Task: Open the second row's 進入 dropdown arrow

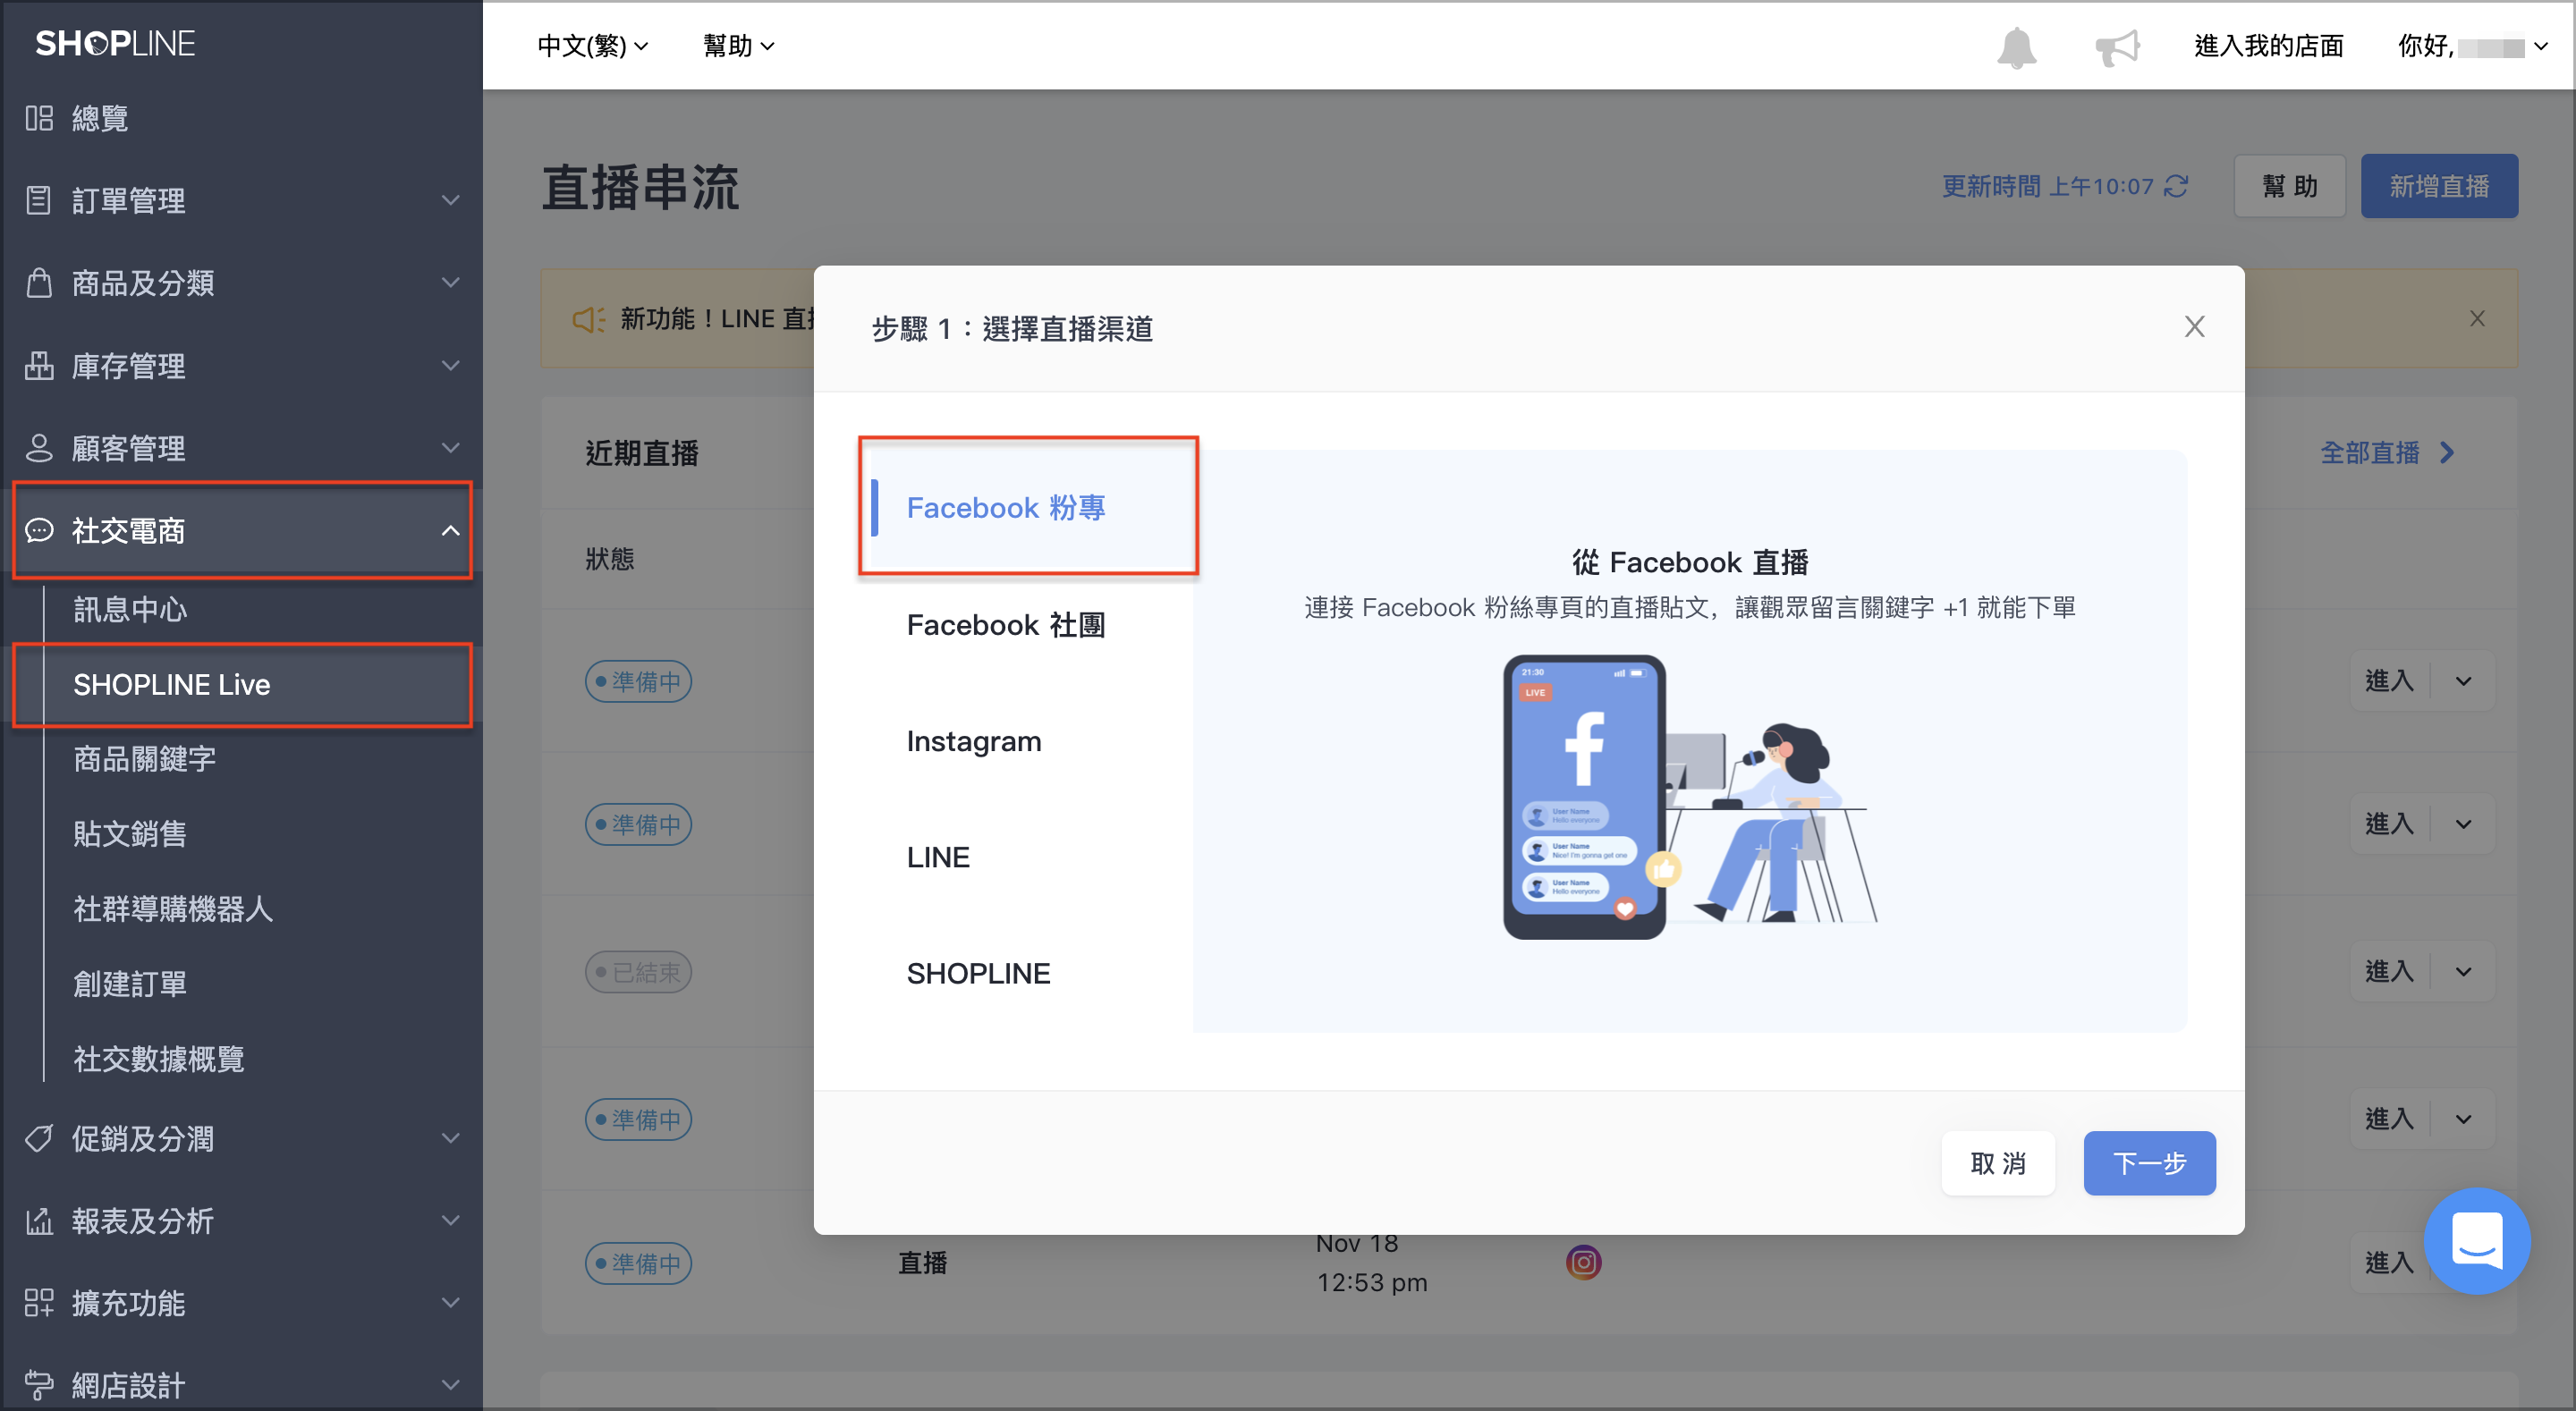Action: [2463, 824]
